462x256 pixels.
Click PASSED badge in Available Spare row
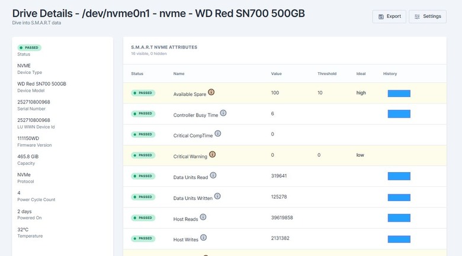point(143,93)
